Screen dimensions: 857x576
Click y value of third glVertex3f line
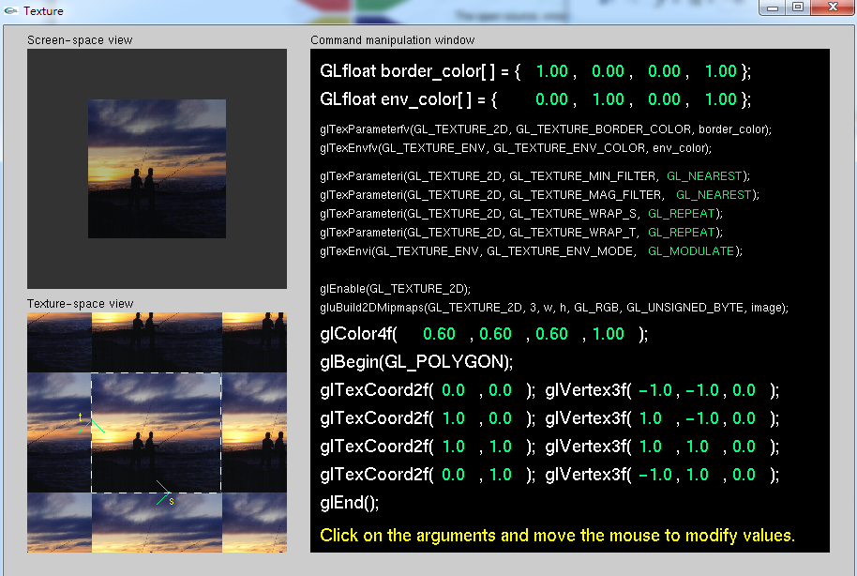[x=698, y=447]
